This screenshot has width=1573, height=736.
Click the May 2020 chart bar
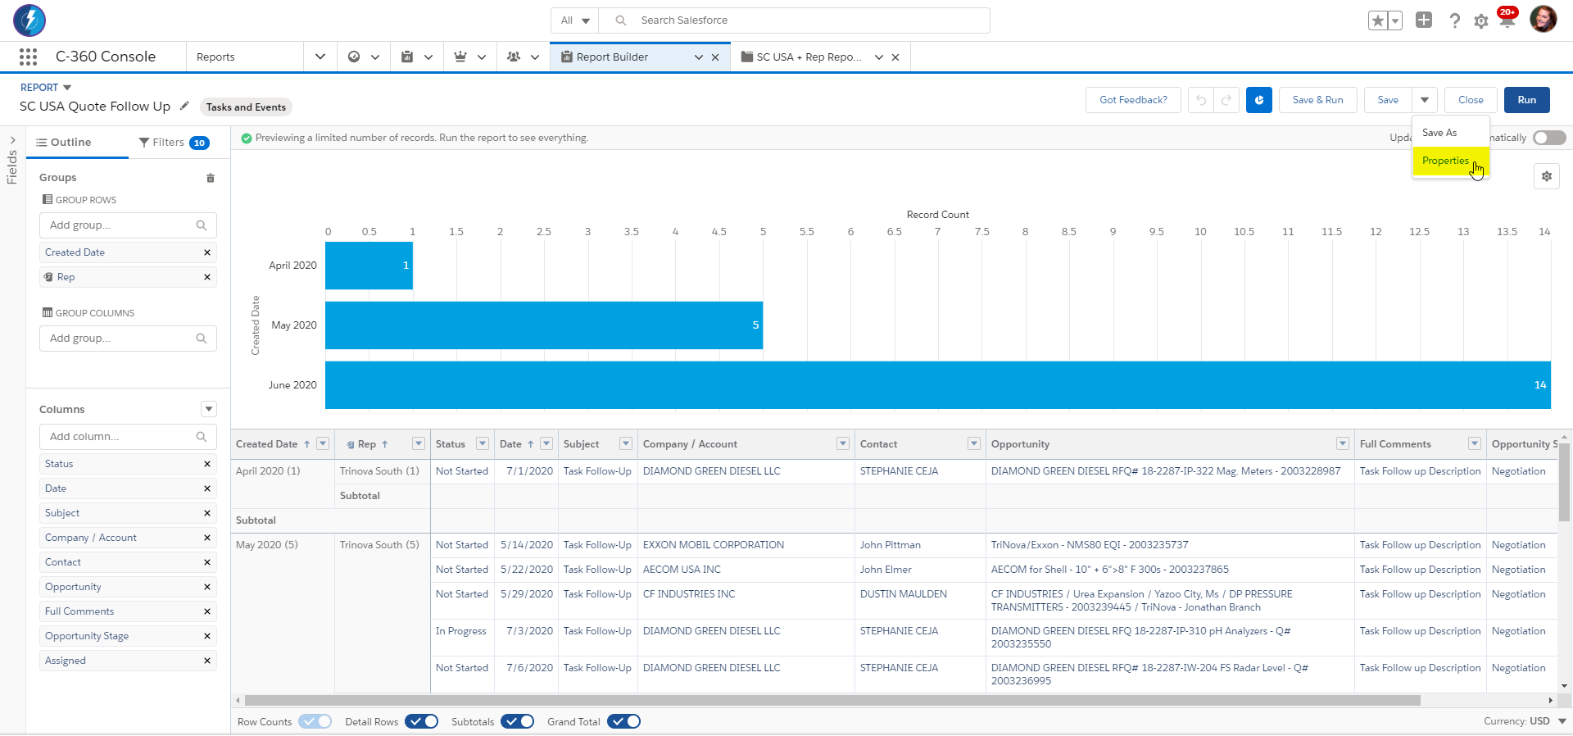tap(544, 325)
